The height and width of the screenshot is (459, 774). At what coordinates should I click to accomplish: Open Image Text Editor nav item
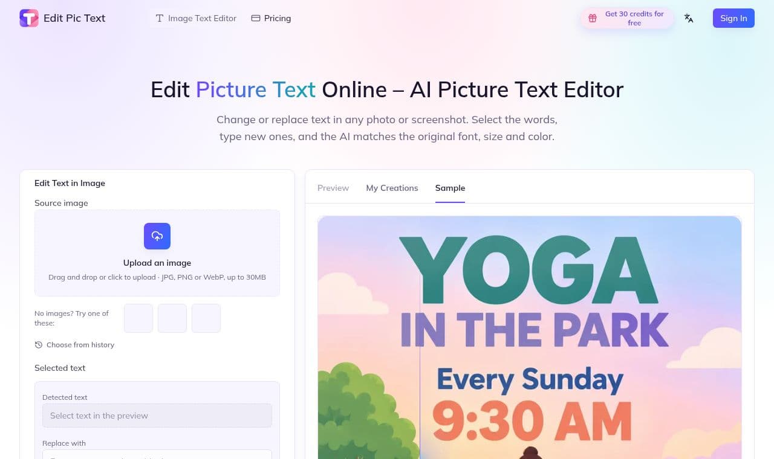point(196,18)
